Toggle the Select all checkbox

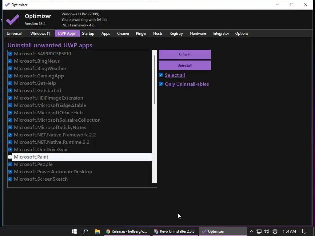point(161,75)
